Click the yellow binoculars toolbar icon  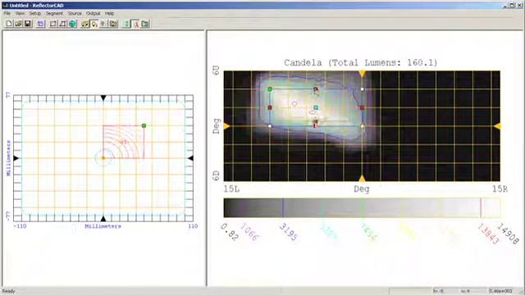[84, 24]
